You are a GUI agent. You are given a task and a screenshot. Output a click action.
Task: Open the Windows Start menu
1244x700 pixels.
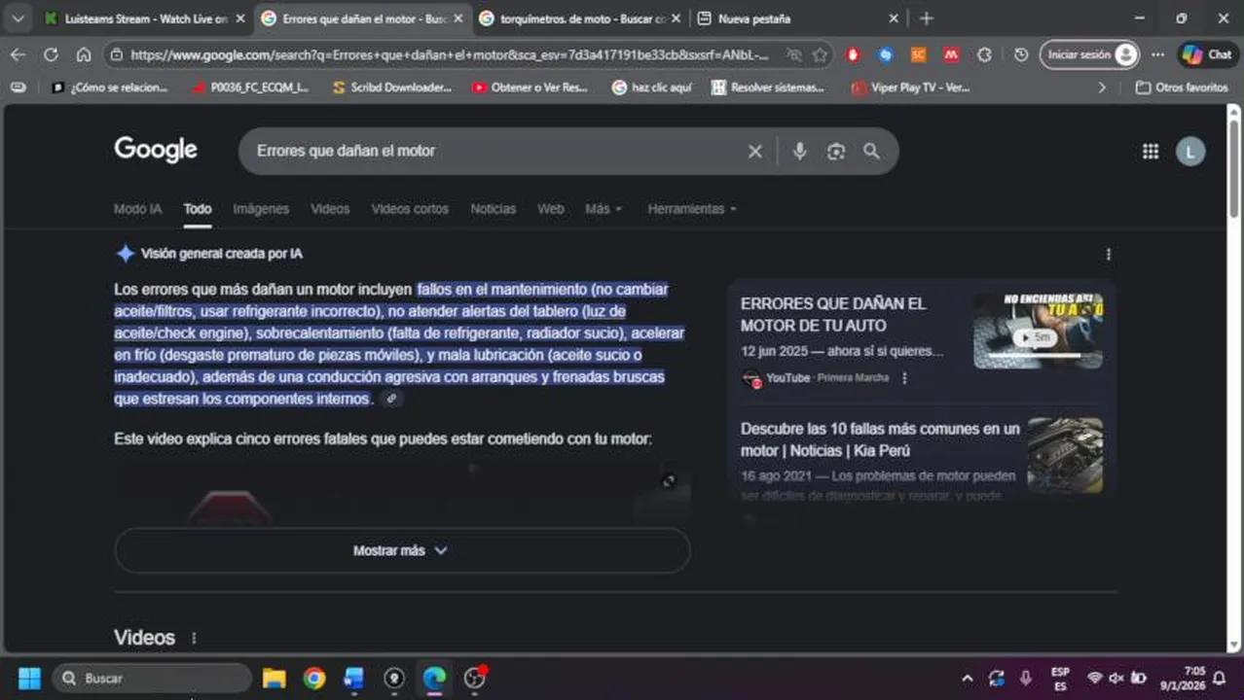29,678
